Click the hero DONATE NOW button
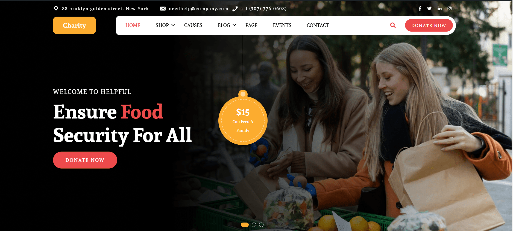Viewport: 513px width, 231px height. tap(85, 160)
